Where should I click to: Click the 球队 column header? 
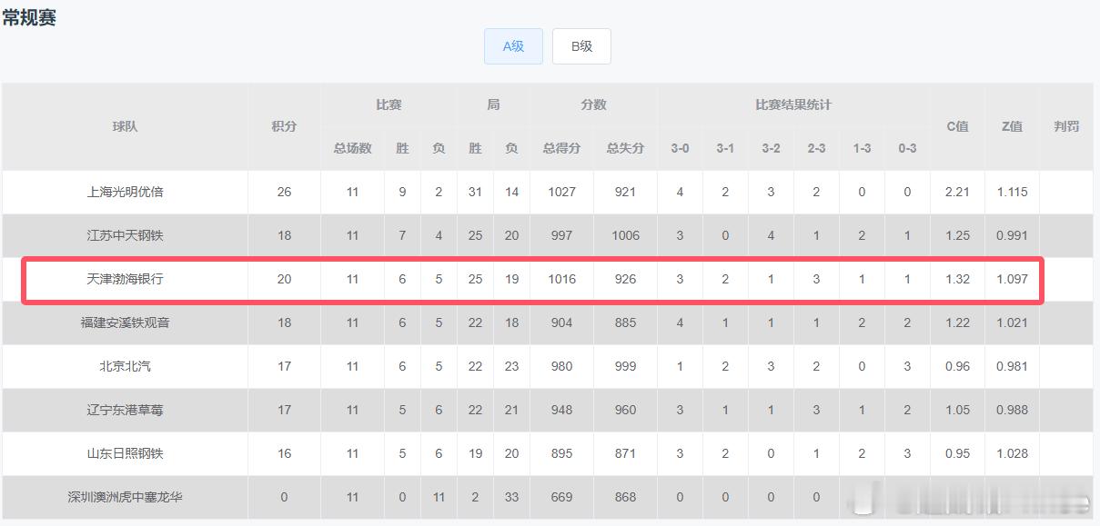[x=125, y=126]
